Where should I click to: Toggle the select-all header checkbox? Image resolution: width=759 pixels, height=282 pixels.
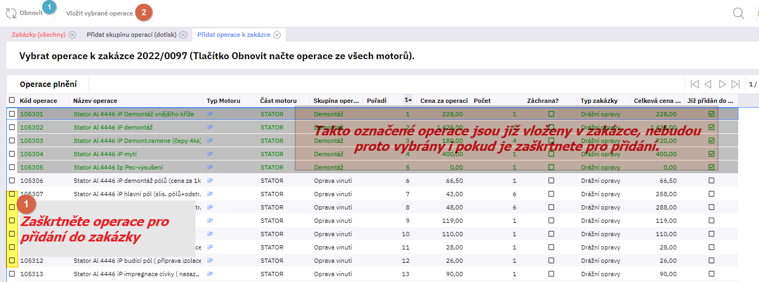(x=12, y=100)
